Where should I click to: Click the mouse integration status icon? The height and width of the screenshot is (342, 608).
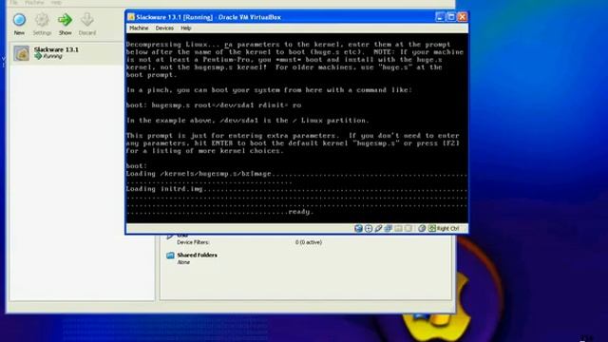(x=422, y=228)
